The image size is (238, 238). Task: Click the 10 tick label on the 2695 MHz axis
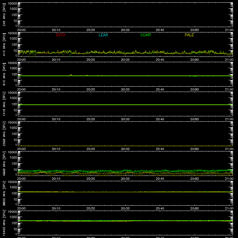click(15, 140)
